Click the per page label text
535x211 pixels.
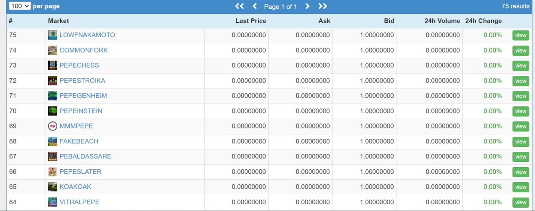tap(46, 6)
